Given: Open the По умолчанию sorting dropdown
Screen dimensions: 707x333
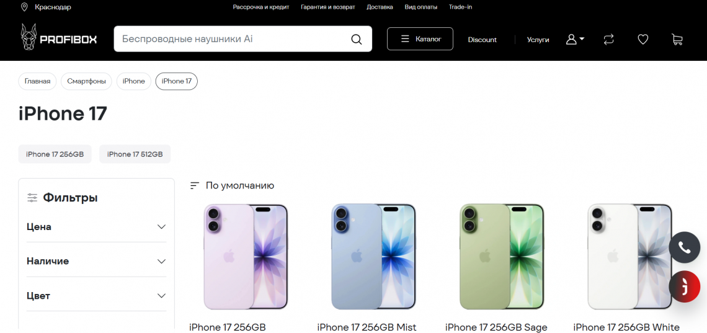Looking at the screenshot, I should coord(232,185).
